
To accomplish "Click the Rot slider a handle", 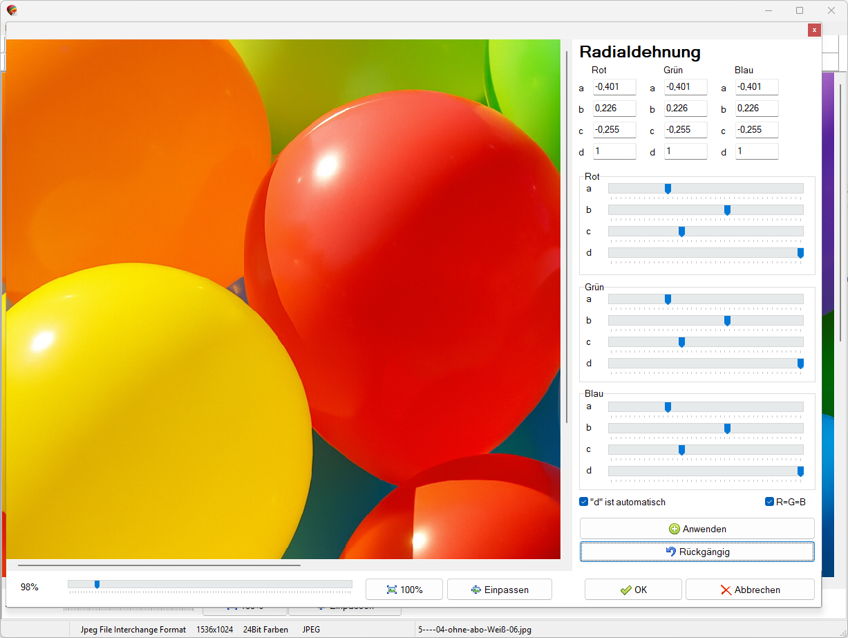I will point(668,189).
